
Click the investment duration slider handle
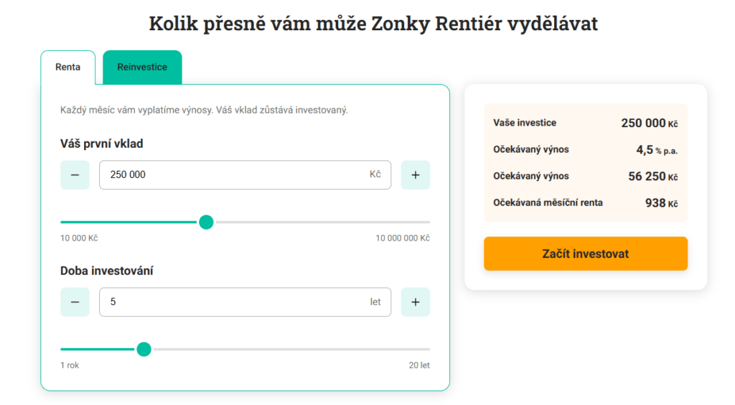[x=144, y=350]
